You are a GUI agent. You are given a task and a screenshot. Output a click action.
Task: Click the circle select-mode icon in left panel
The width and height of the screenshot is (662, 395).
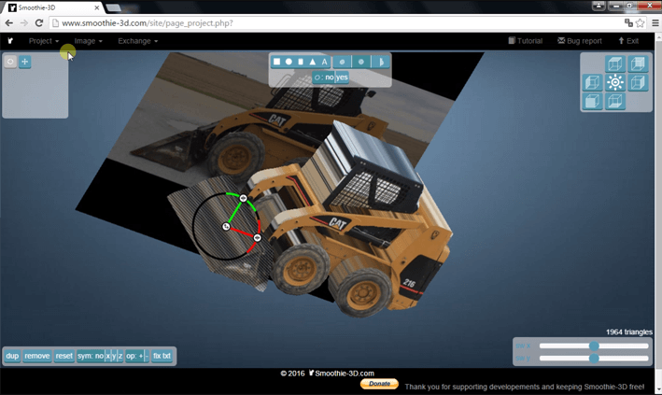10,62
